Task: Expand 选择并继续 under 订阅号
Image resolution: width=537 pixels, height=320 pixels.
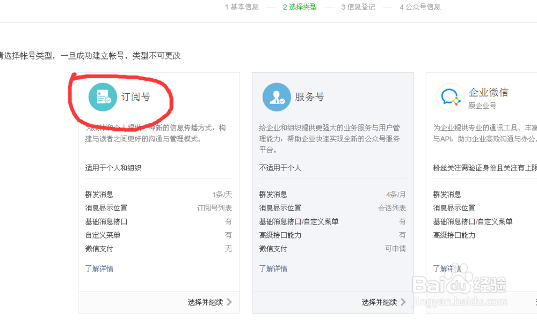Action: pyautogui.click(x=207, y=302)
